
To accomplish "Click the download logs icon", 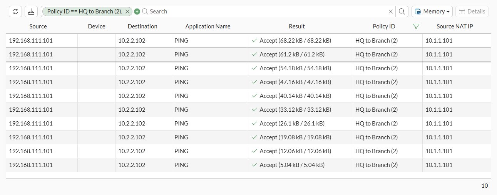I will coord(31,12).
